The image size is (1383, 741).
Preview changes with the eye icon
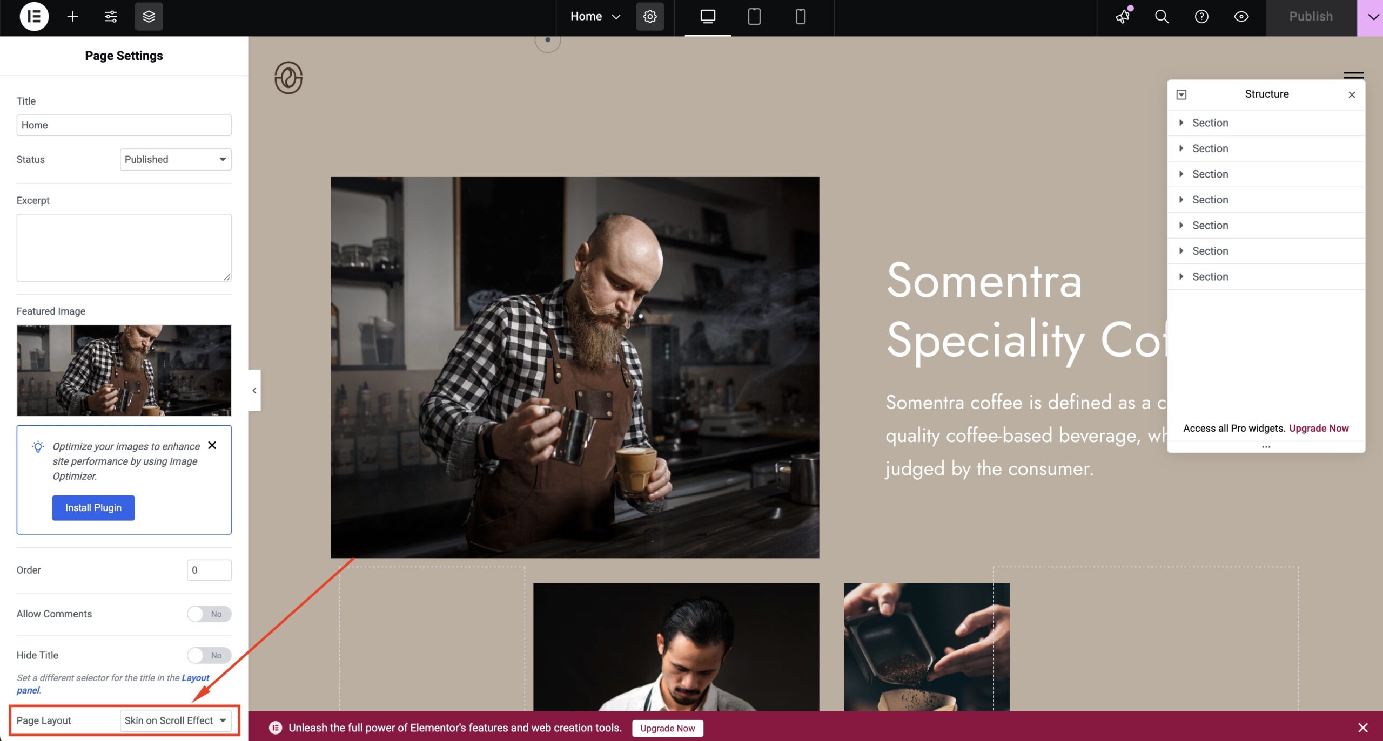(1241, 16)
